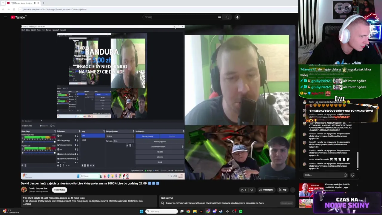382x215 pixels.
Task: Add a source in OBS Źródła panel
Action: coord(58,165)
